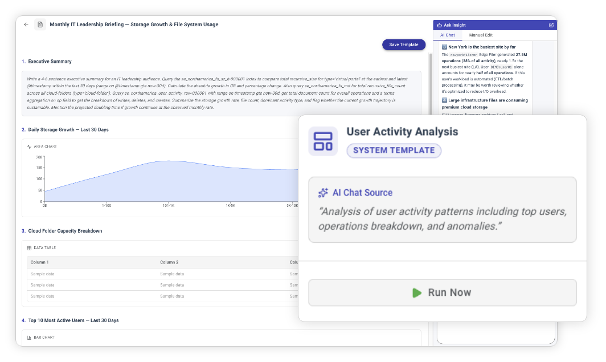
Task: Select the 'Executive Summary' section heading
Action: tap(50, 62)
